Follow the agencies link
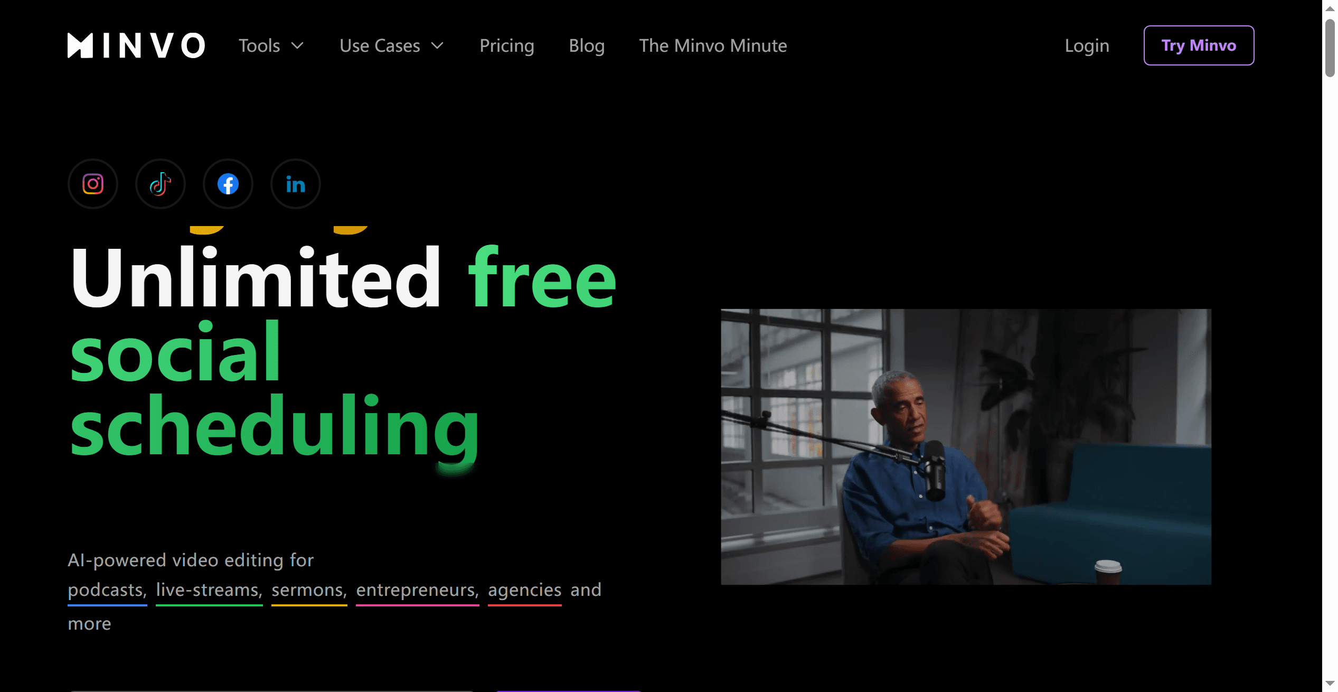The height and width of the screenshot is (692, 1338). click(x=525, y=591)
